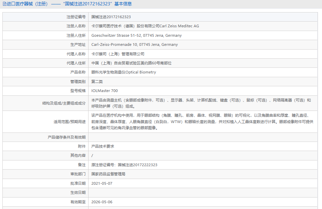
Task: Open the 产品技术要求 attachment
Action: 103,146
